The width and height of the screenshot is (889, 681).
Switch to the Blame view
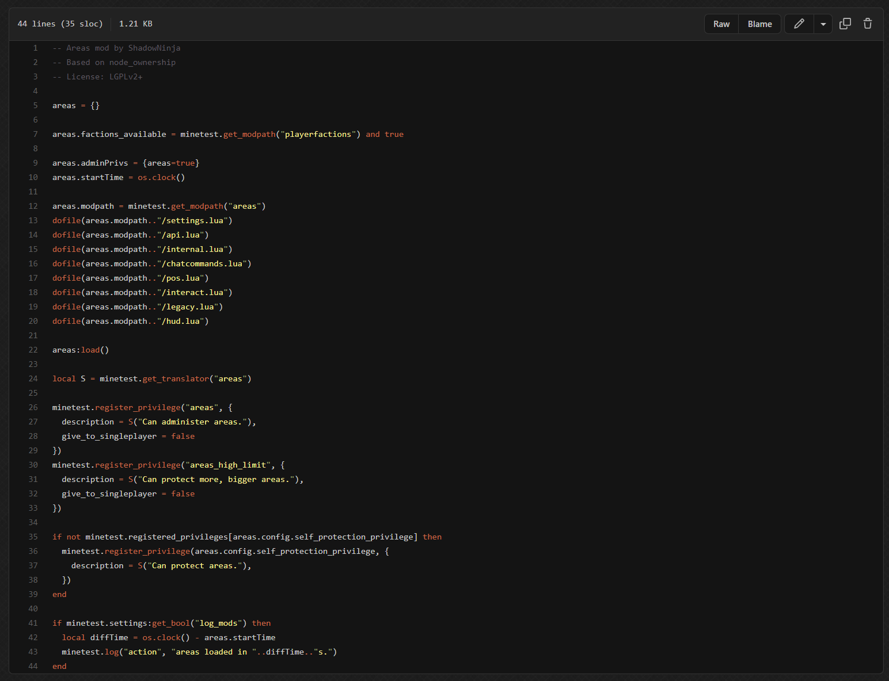pyautogui.click(x=759, y=24)
